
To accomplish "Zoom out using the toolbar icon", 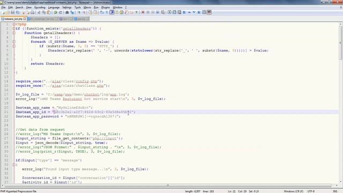I will coord(84,12).
